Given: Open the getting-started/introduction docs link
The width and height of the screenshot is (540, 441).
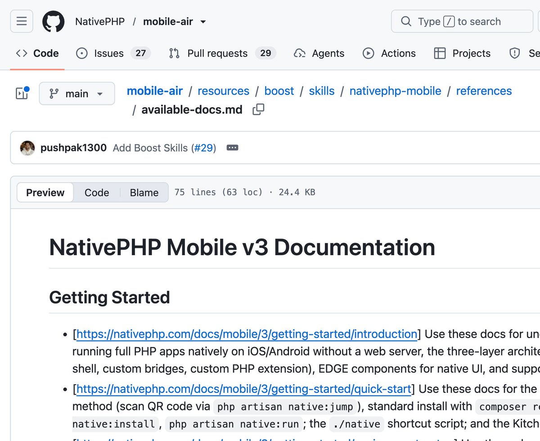Looking at the screenshot, I should [x=247, y=334].
